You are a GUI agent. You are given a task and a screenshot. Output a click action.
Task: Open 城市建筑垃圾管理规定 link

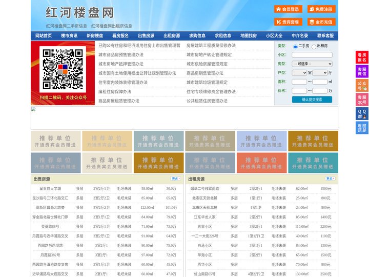[x=207, y=83]
